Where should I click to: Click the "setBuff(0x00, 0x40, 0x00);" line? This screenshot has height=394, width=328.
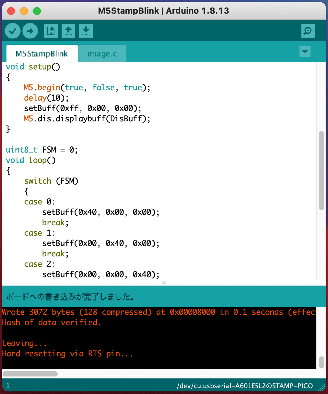(x=101, y=243)
